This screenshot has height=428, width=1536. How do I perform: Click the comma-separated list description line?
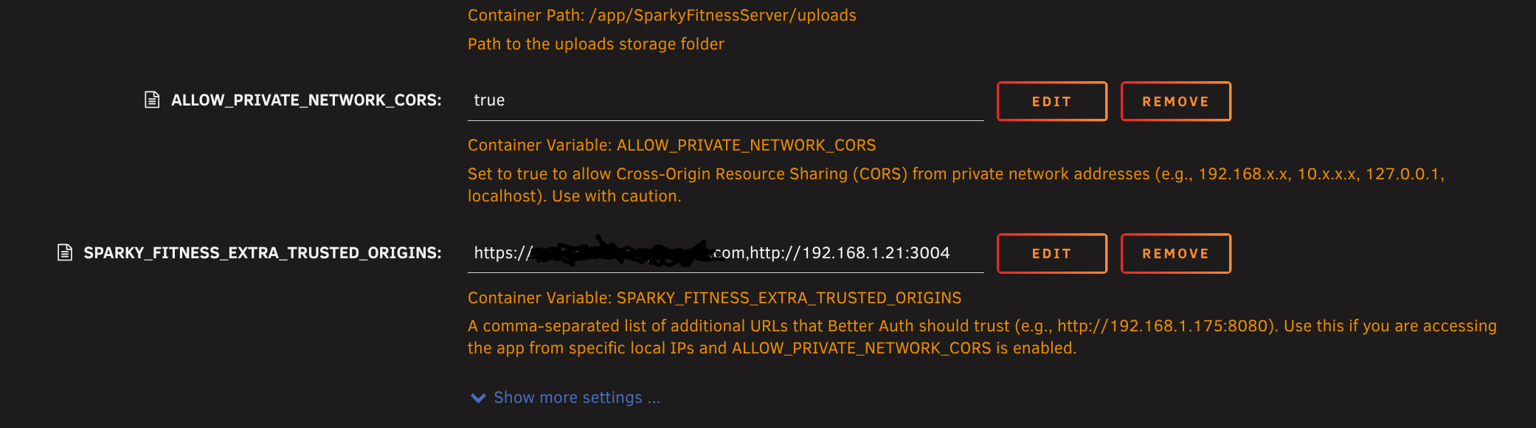[x=982, y=326]
